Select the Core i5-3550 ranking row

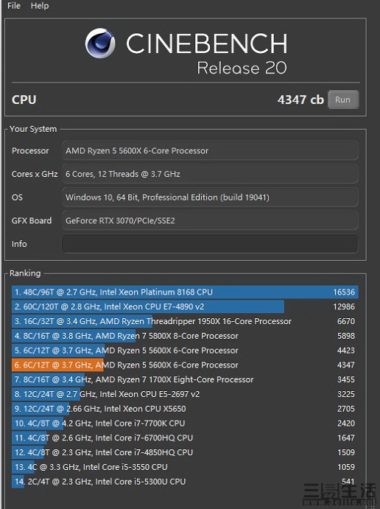pyautogui.click(x=185, y=467)
